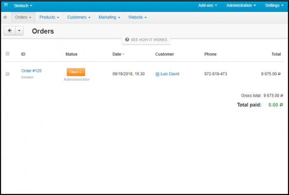Check the Order #120 row checkbox
This screenshot has width=289, height=195.
coord(7,74)
